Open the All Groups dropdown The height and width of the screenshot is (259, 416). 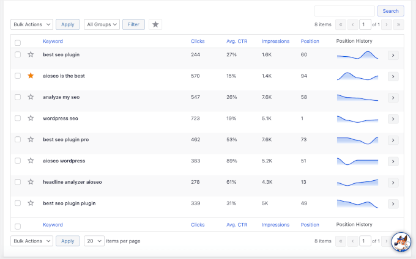[x=101, y=24]
